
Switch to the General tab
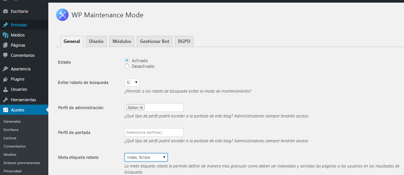(x=72, y=41)
